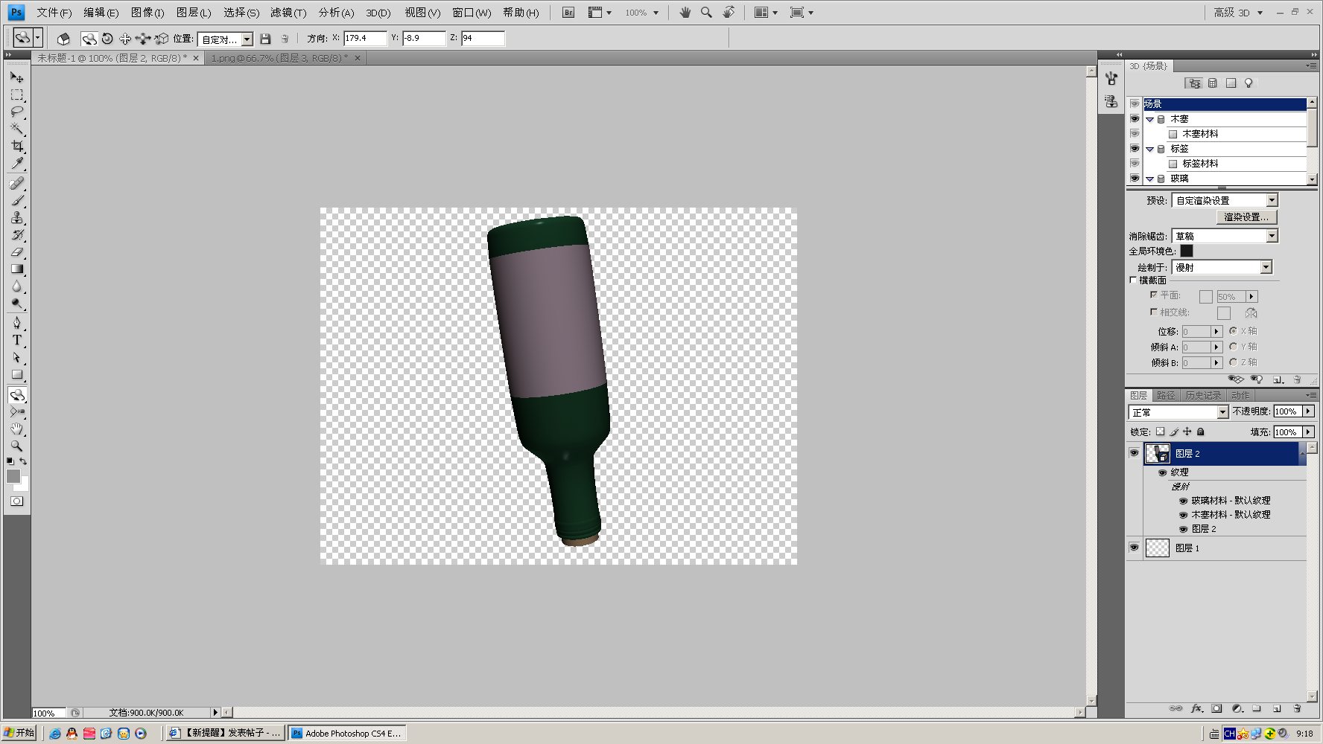Enable the 横截面 cross section checkbox
This screenshot has height=744, width=1323.
pyautogui.click(x=1133, y=280)
